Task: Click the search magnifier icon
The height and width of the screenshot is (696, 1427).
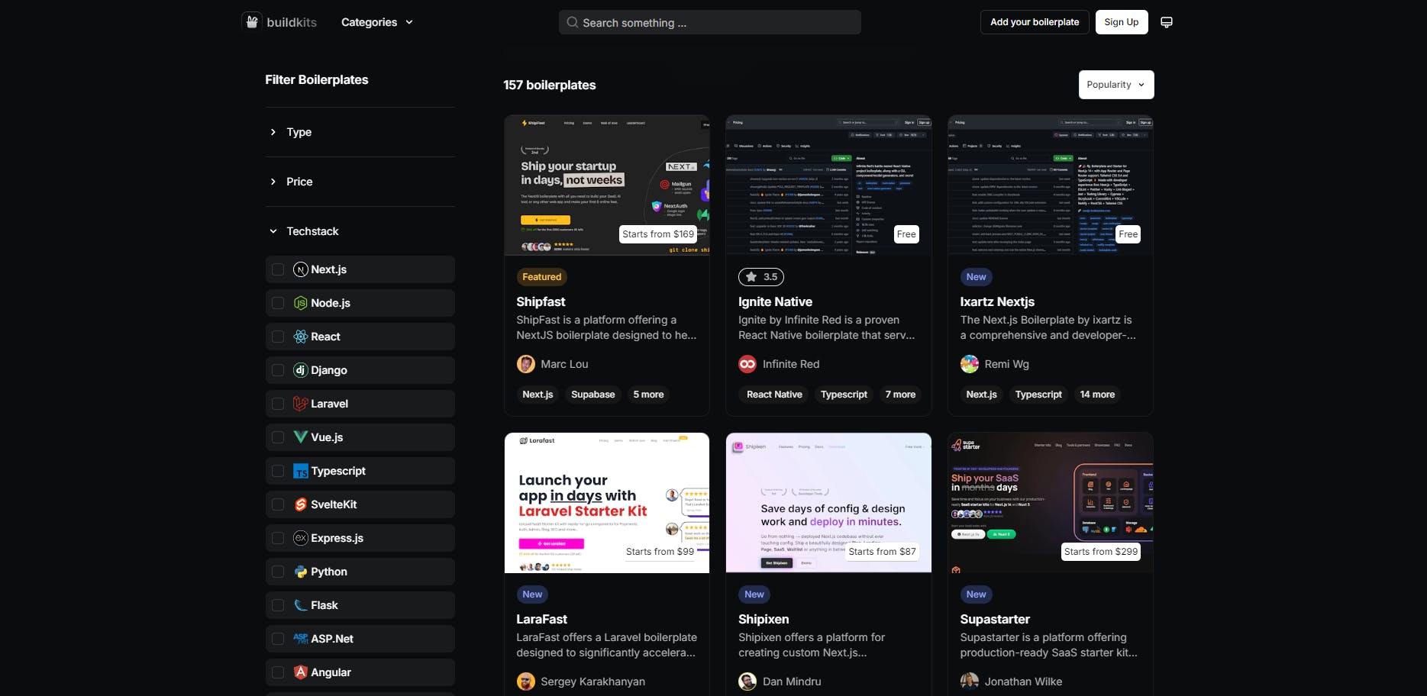Action: [x=572, y=23]
